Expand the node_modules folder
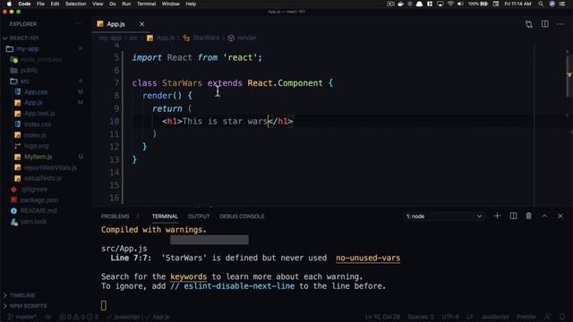 pyautogui.click(x=41, y=60)
